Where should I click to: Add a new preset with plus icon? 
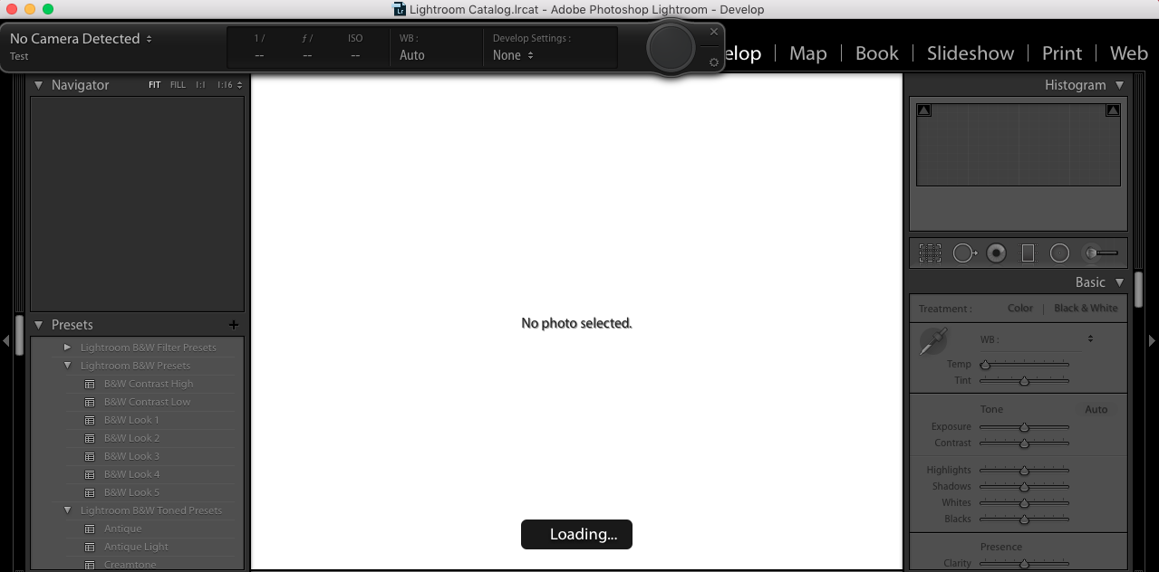click(x=234, y=325)
